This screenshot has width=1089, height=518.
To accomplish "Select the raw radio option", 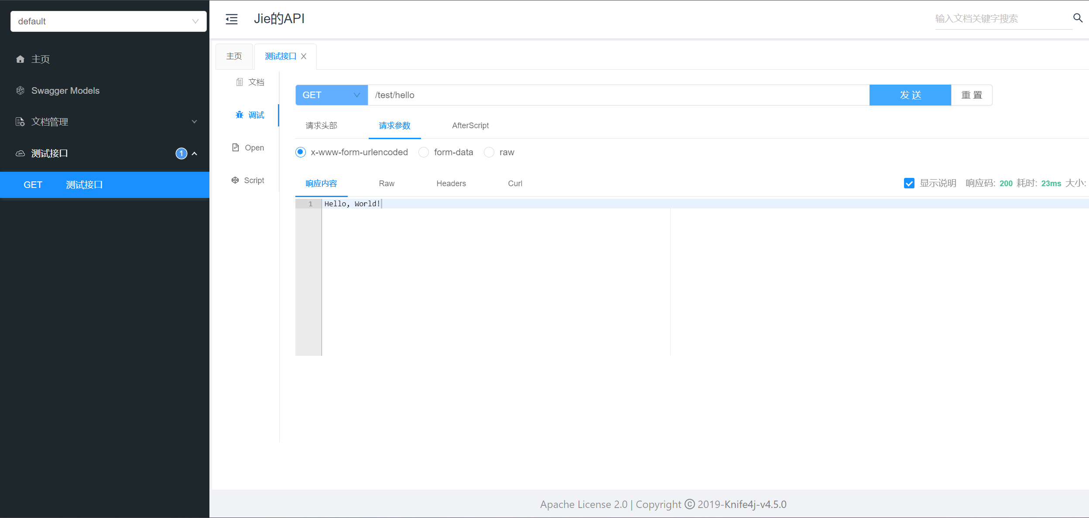I will tap(489, 152).
